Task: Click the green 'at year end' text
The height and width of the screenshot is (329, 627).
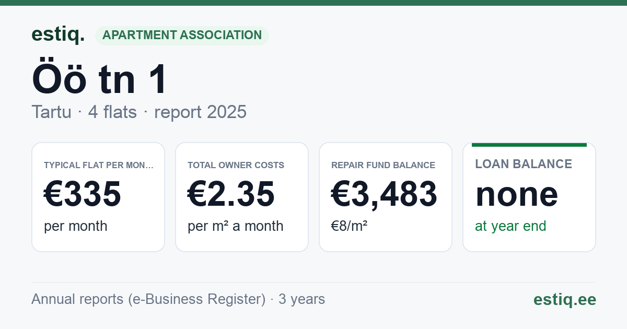Action: 510,226
